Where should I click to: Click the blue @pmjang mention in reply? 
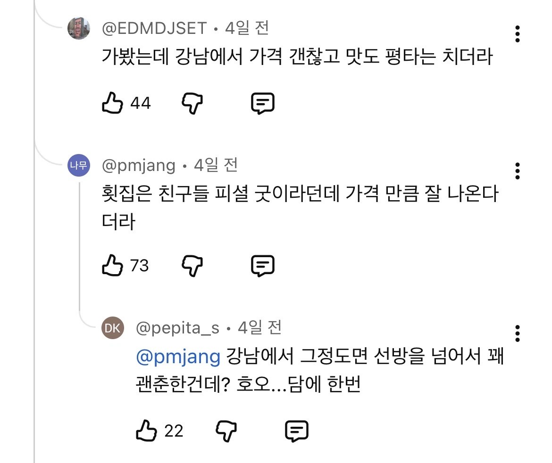point(178,357)
